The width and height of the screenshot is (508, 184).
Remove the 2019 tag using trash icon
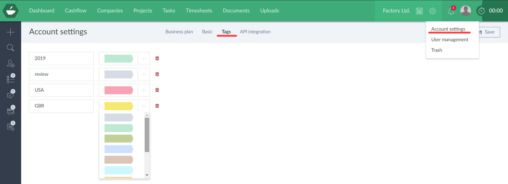click(x=157, y=58)
